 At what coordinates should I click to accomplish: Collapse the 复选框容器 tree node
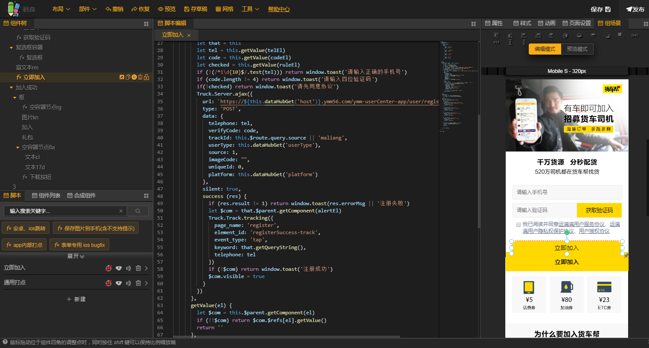[x=12, y=48]
